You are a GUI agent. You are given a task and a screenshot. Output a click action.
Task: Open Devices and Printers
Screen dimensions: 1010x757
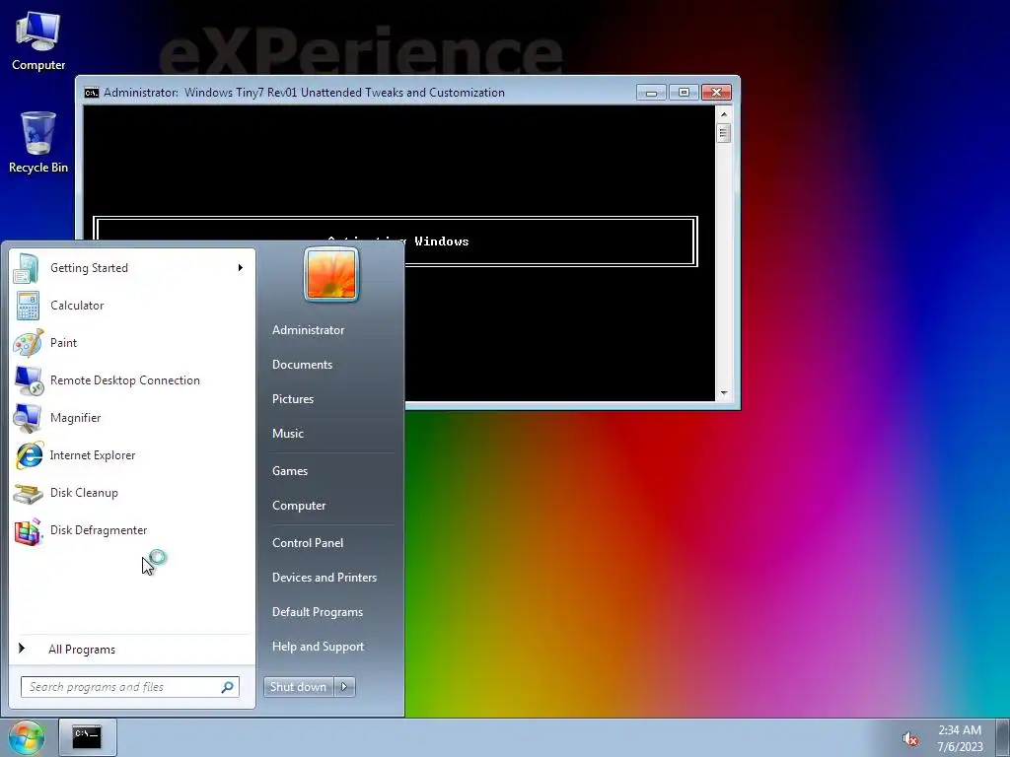pos(325,578)
